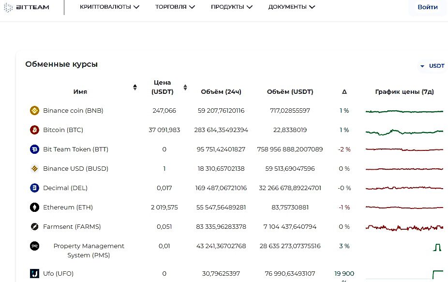Open the USDT currency selector
The height and width of the screenshot is (282, 448).
(432, 66)
